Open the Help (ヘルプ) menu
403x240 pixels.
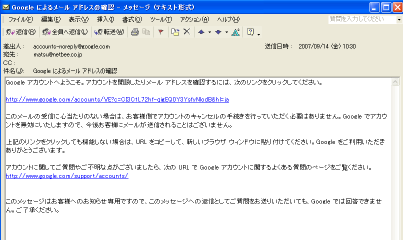(228, 19)
